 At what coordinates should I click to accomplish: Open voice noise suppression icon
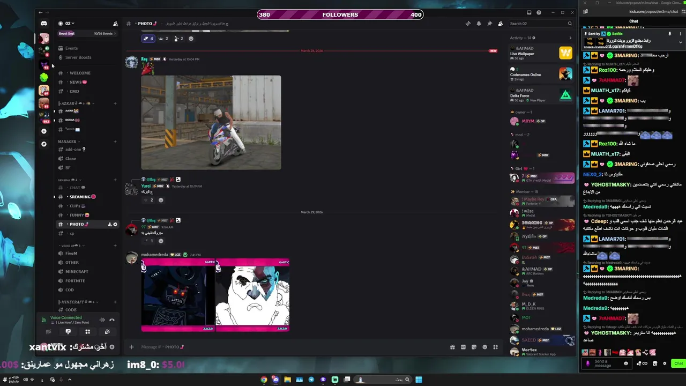pyautogui.click(x=102, y=320)
